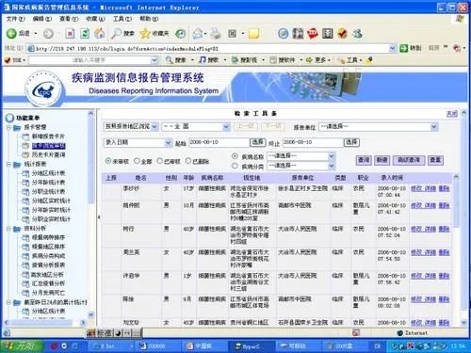Open the History clock icon
This screenshot has width=471, height=353.
(x=180, y=34)
